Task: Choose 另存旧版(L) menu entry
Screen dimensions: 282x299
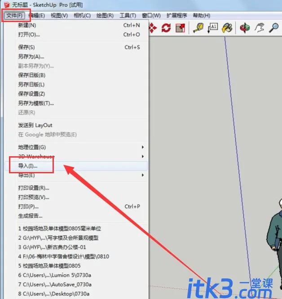Action: (76, 84)
